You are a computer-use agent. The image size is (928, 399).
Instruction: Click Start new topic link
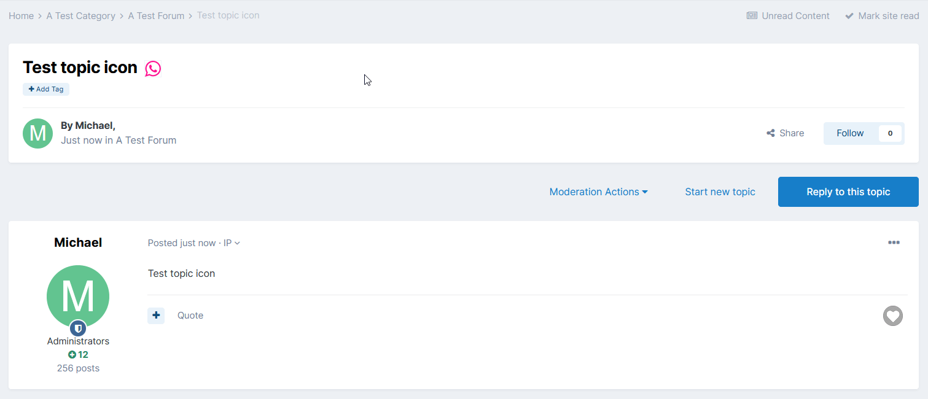pyautogui.click(x=720, y=192)
